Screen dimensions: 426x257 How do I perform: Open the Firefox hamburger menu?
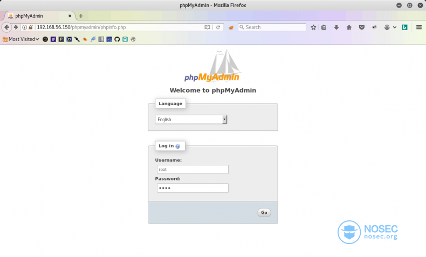coord(419,27)
